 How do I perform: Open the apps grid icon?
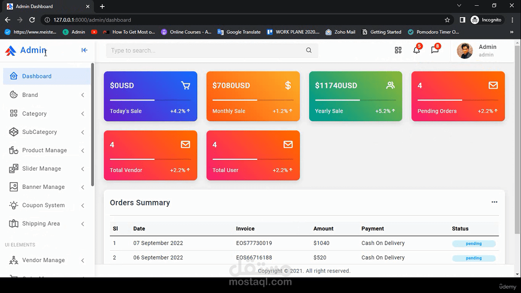click(x=398, y=50)
